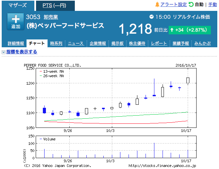Image resolution: width=219 pixels, height=169 pixels.
Task: Click the clock icon beside 15:00
Action: 152,17
